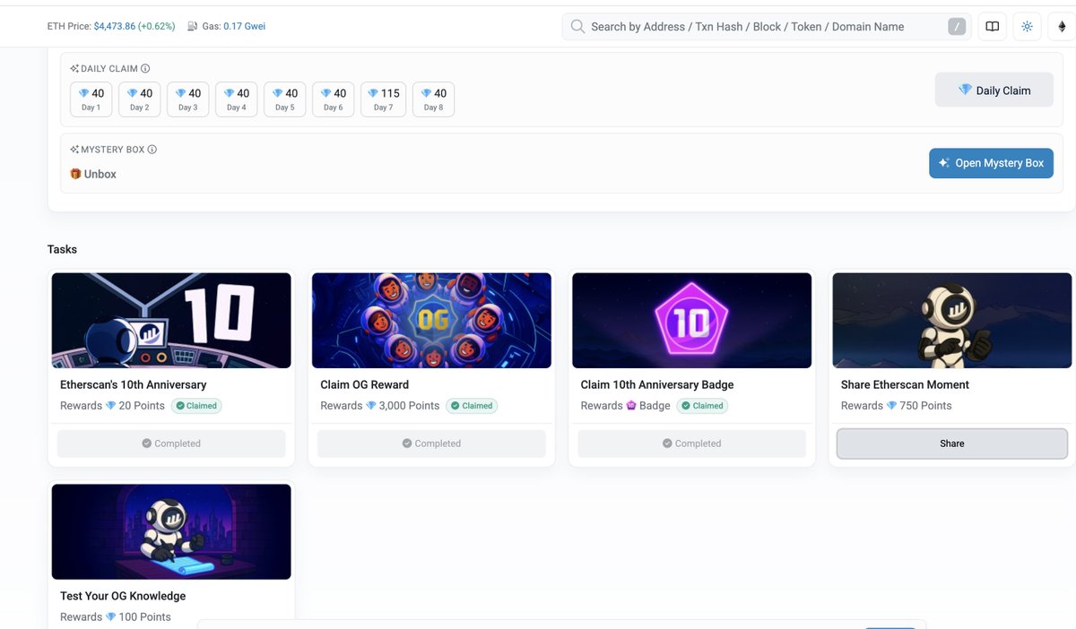Select the Day 8 reward tile

pos(434,99)
